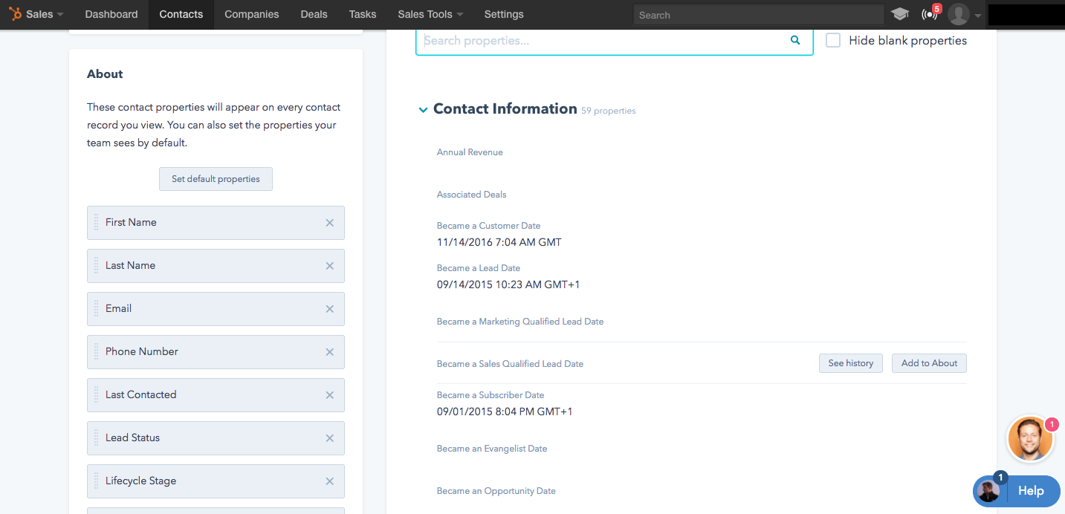The height and width of the screenshot is (514, 1065).
Task: Open the chat avatar bubble with notification
Action: (x=1030, y=439)
